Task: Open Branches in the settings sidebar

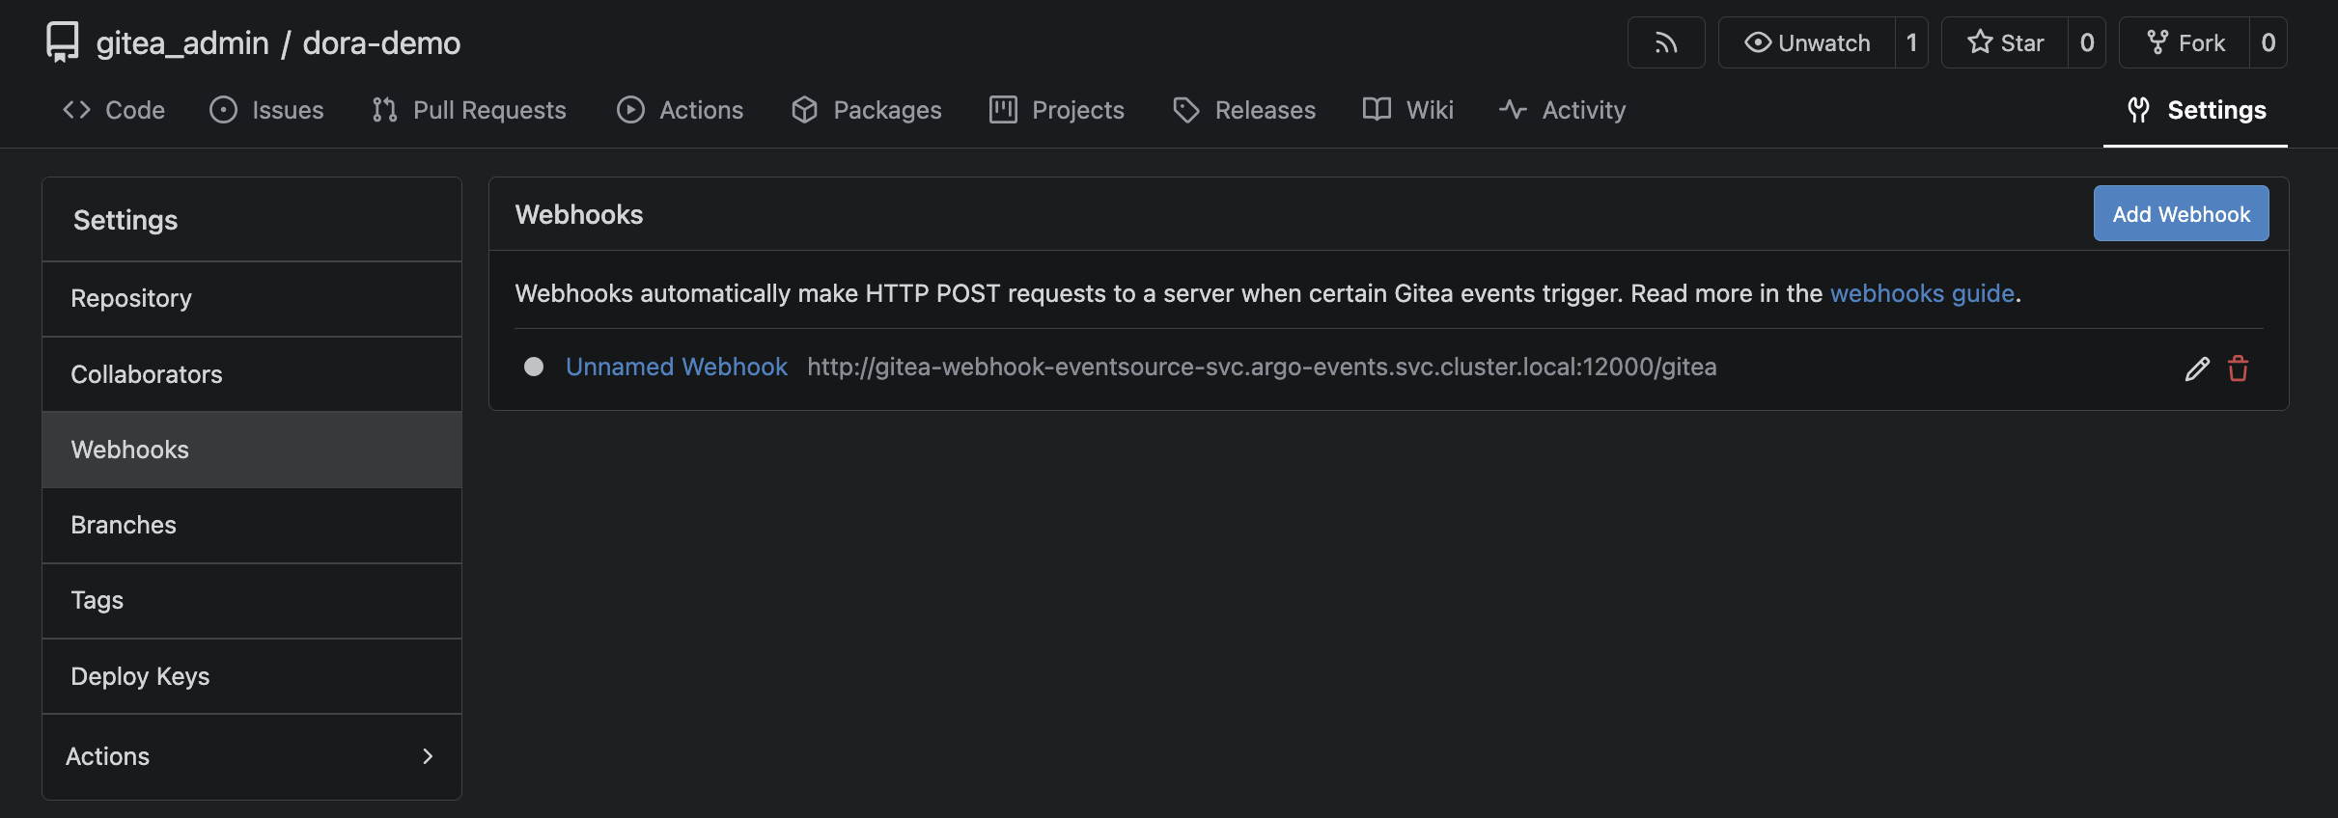Action: [x=252, y=525]
